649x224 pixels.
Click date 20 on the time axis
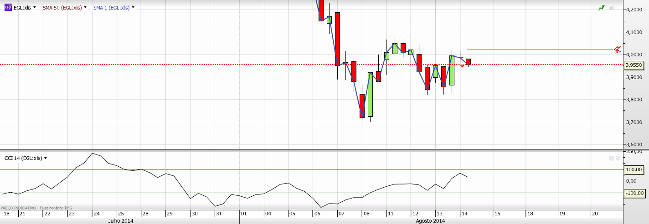coord(595,214)
